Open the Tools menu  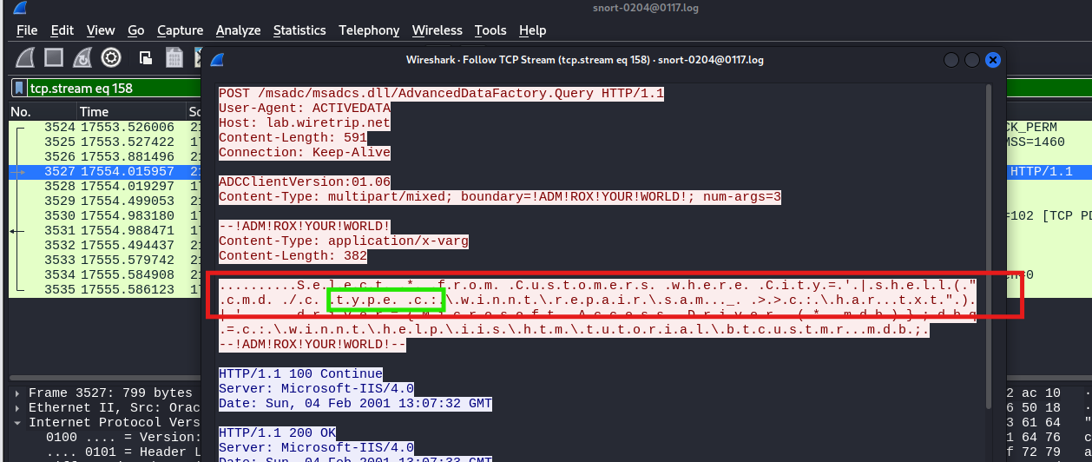[490, 30]
